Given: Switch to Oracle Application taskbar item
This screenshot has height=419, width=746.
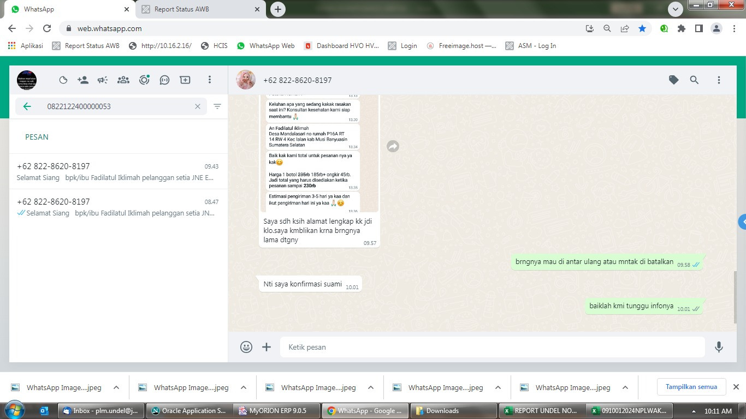Looking at the screenshot, I should click(188, 411).
